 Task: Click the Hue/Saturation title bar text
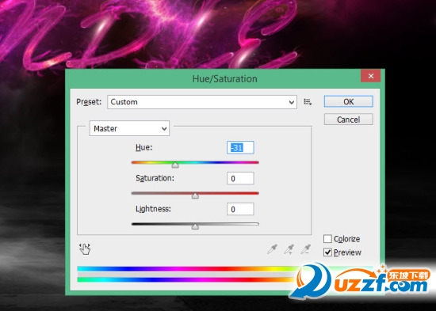pyautogui.click(x=224, y=79)
